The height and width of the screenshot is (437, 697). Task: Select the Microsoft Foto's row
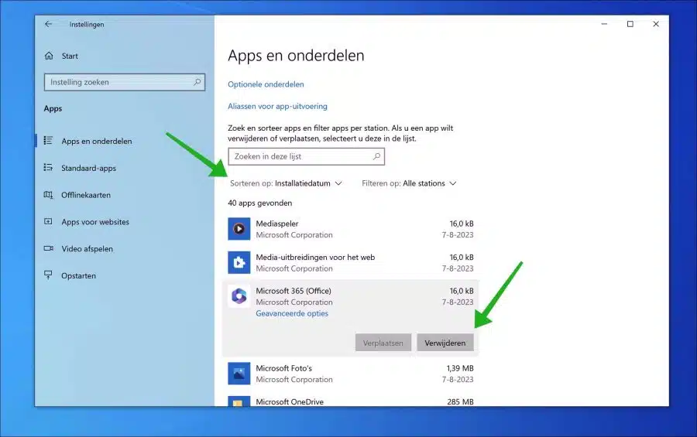coord(351,374)
